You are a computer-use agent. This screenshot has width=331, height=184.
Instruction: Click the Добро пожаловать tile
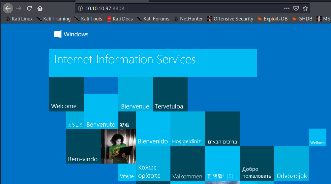point(257,163)
